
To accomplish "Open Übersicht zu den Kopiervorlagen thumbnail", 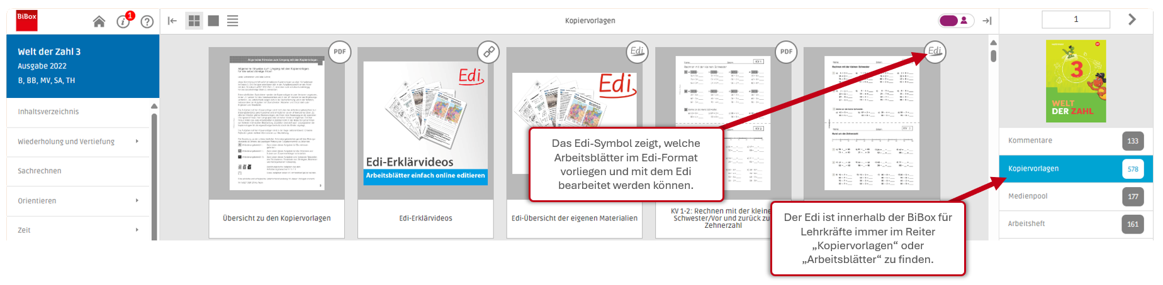I will 277,123.
